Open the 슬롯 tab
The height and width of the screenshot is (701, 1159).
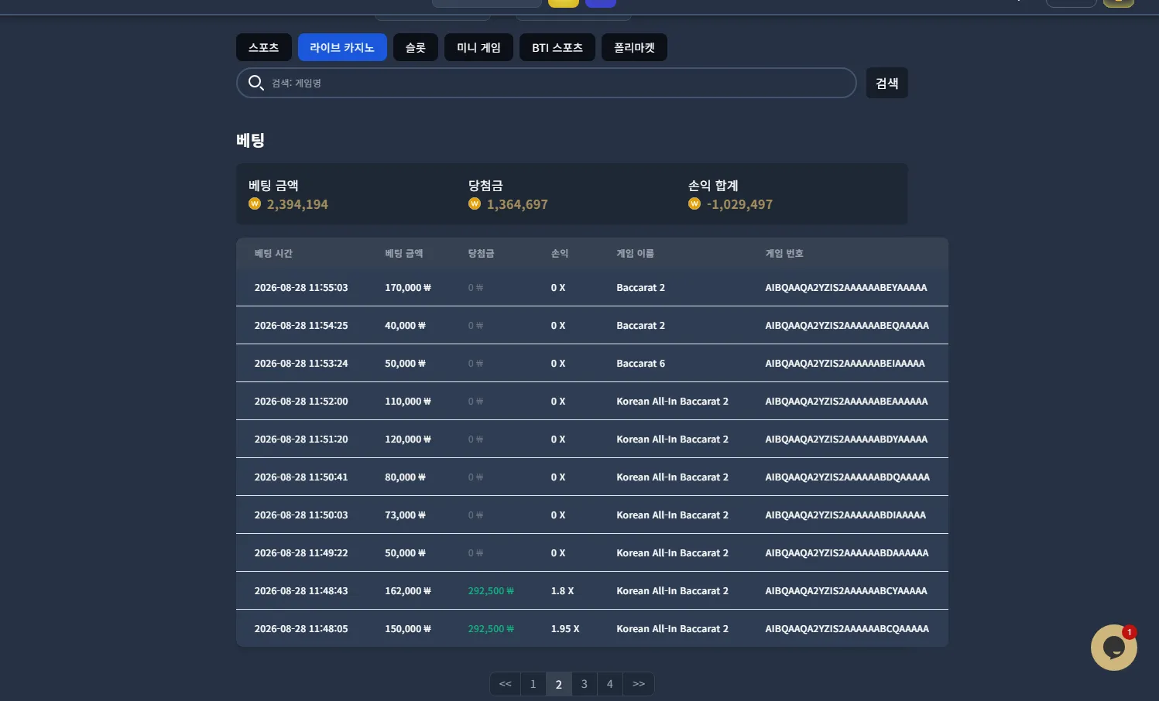click(416, 47)
